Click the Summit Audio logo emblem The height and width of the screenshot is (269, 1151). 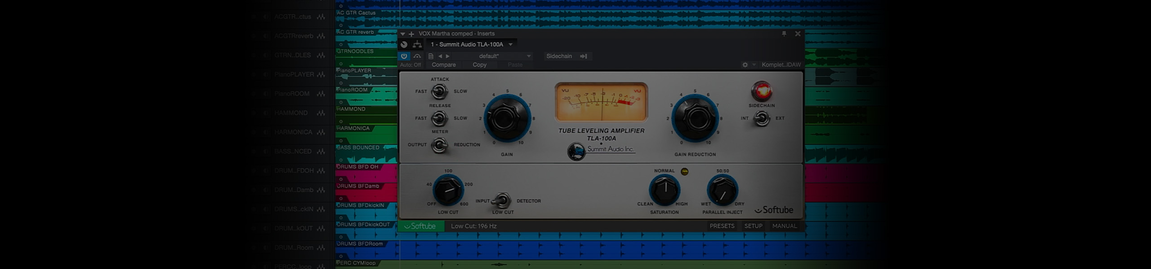tap(576, 151)
